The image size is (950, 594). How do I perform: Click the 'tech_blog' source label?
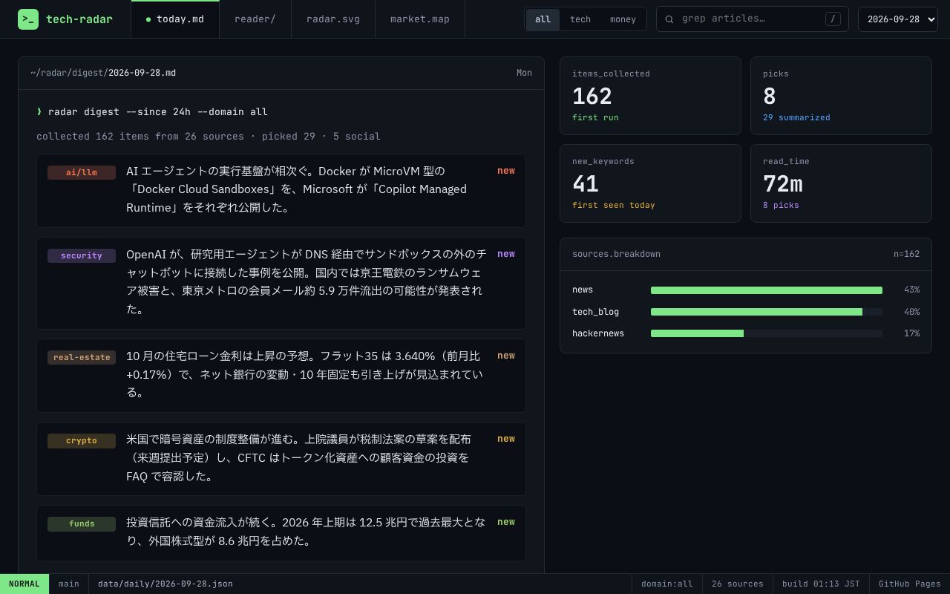595,312
